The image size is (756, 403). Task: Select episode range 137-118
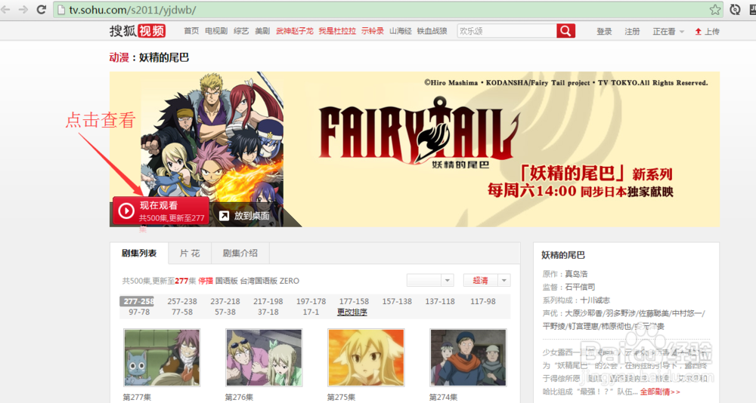pos(440,301)
